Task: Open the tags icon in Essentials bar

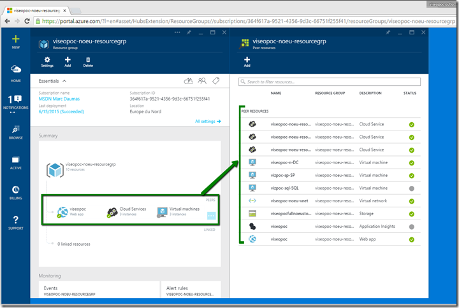Action: pos(216,81)
